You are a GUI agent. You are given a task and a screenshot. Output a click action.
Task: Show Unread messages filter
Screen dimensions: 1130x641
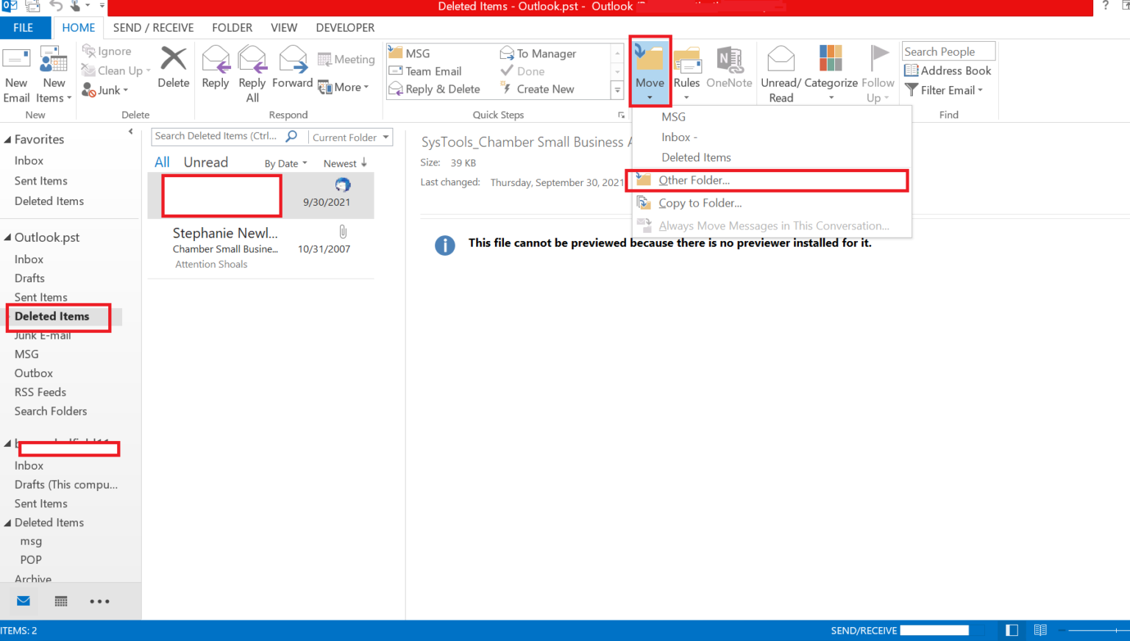pos(206,162)
